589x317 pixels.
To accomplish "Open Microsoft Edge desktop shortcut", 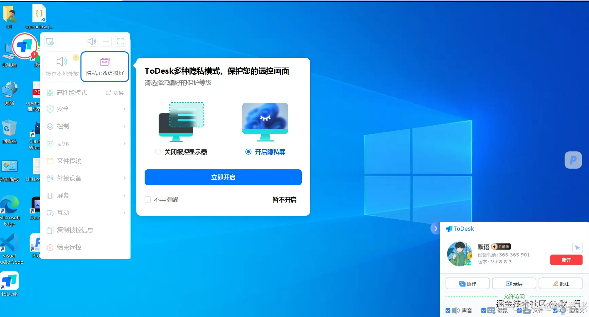I will tap(10, 211).
